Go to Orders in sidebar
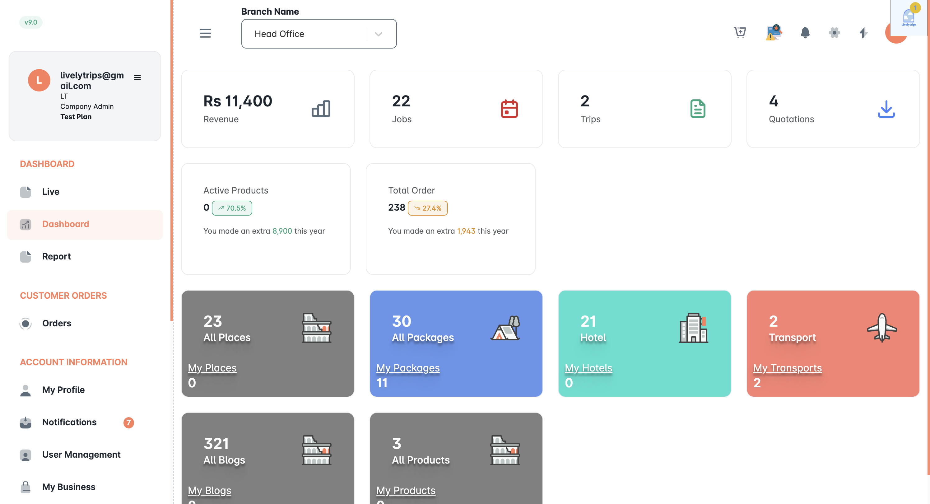 coord(56,323)
